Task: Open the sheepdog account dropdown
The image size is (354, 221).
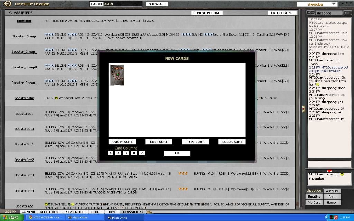Action: point(317,4)
